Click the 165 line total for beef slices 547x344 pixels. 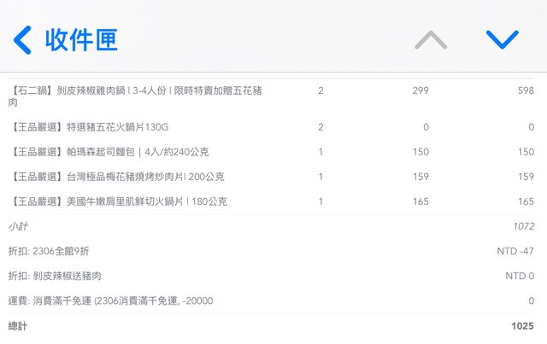tap(525, 201)
